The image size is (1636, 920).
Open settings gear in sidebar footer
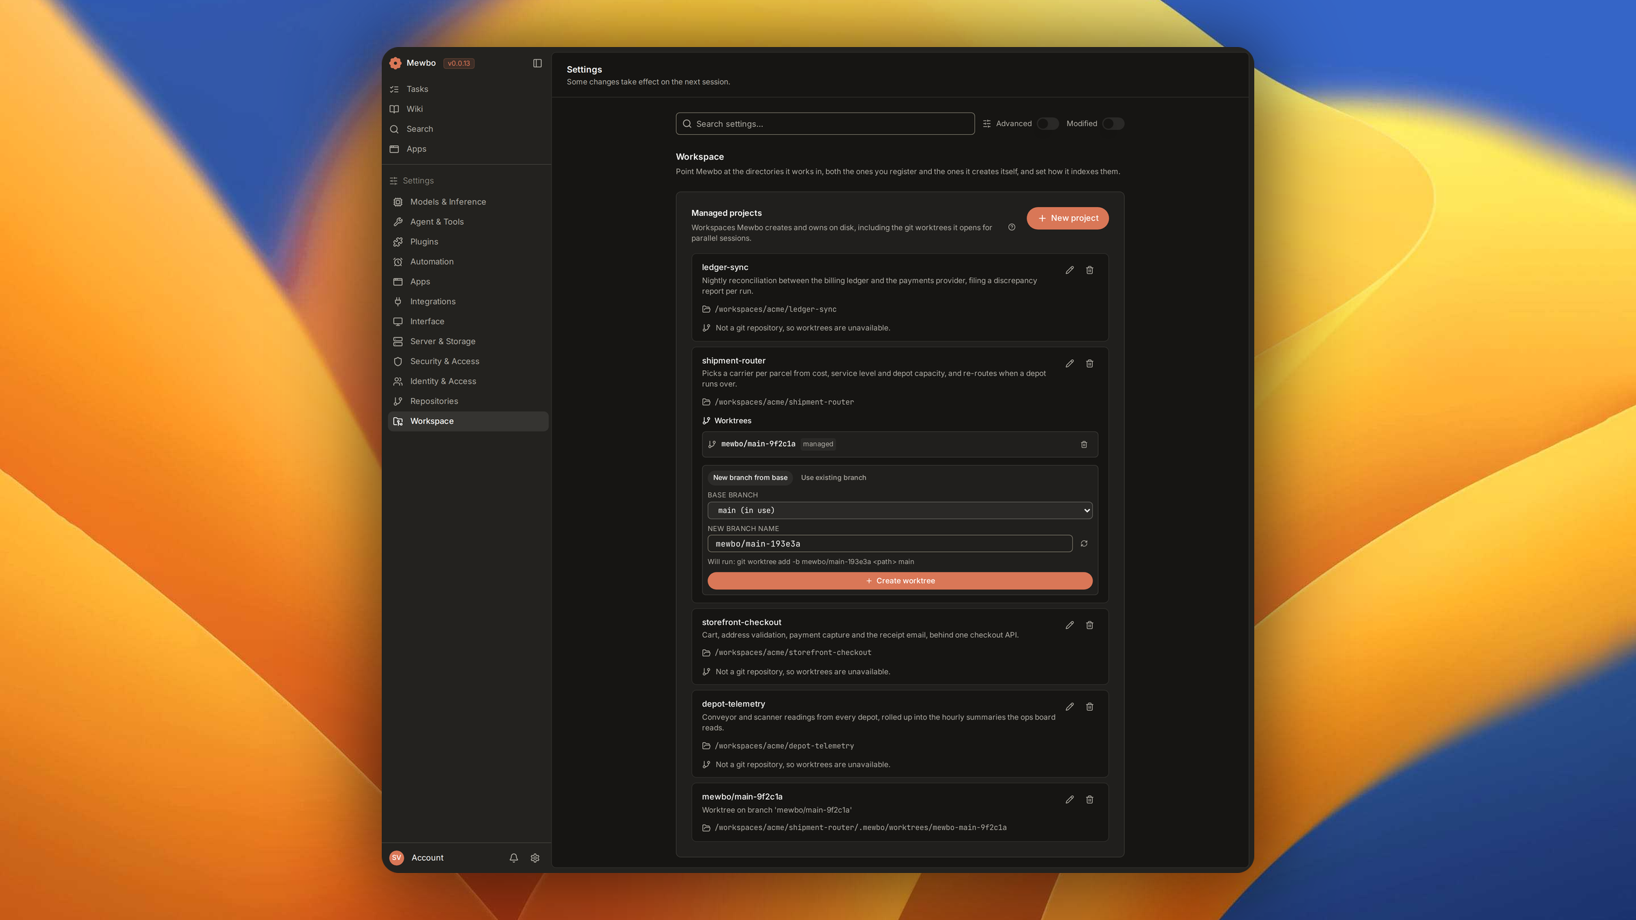tap(535, 858)
